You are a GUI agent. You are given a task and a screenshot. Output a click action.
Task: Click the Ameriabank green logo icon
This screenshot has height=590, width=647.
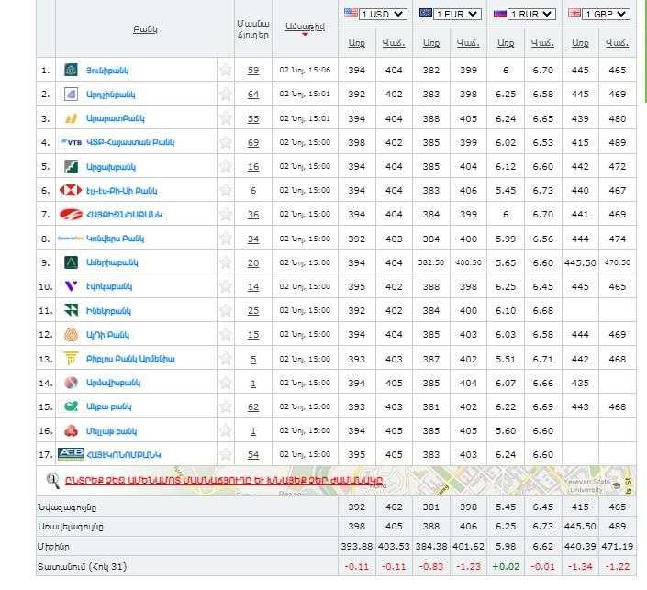(72, 262)
